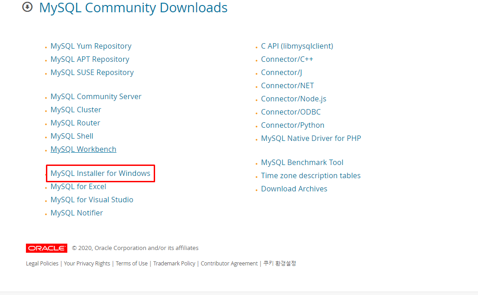478x295 pixels.
Task: Click the Oracle logo in footer
Action: [47, 248]
